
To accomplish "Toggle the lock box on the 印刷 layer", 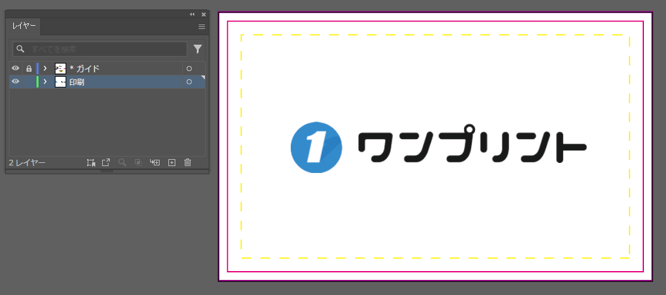I will [28, 82].
